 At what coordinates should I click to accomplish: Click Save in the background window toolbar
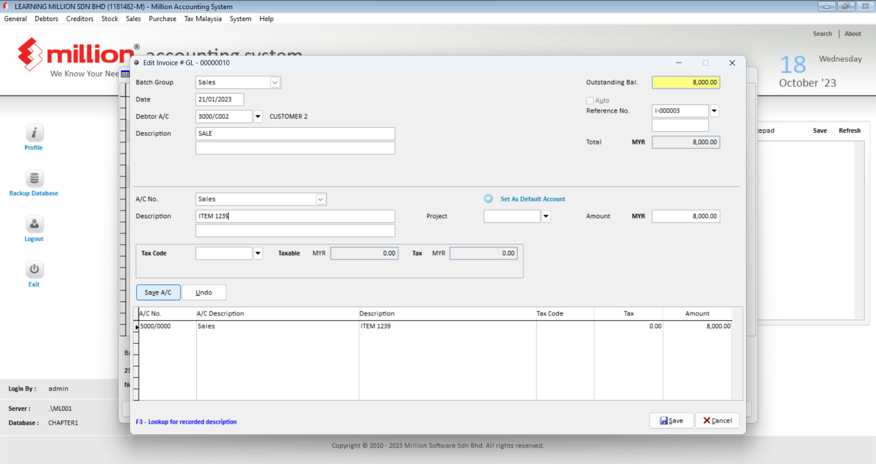tap(820, 131)
